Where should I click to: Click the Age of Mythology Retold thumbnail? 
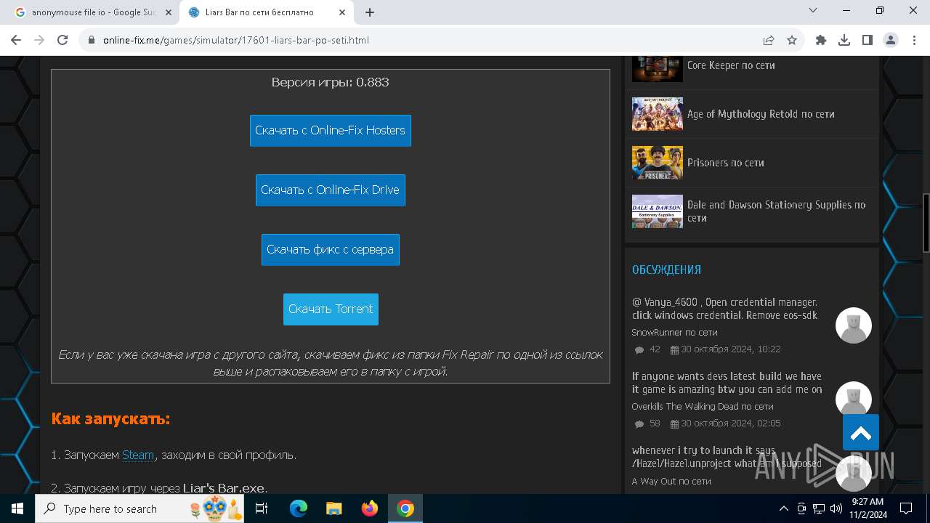pyautogui.click(x=658, y=114)
